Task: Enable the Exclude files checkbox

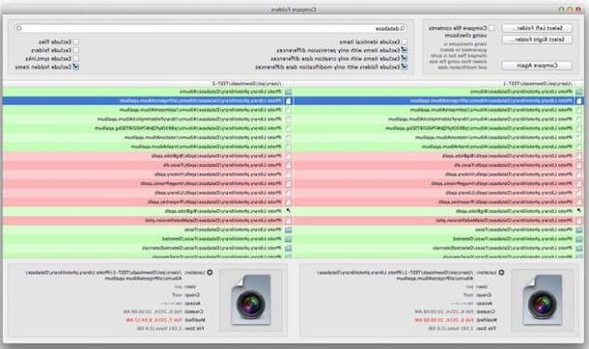Action: 76,42
